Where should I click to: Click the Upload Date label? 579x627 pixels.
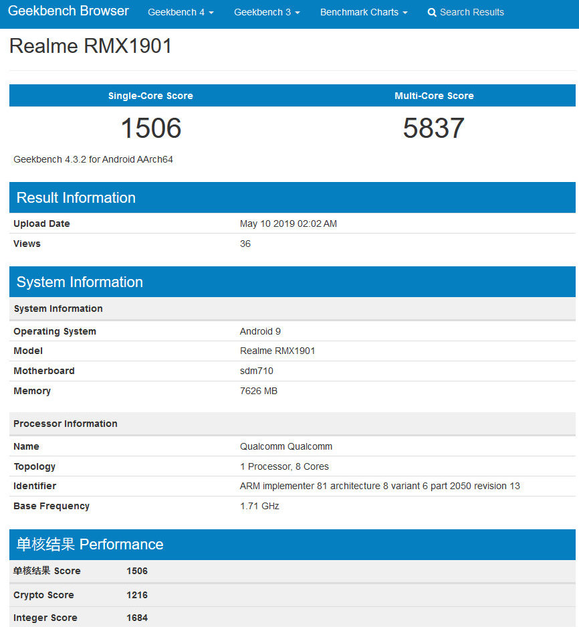tap(41, 223)
